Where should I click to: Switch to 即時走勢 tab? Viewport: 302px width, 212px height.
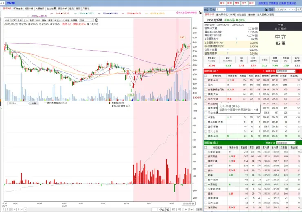pos(18,9)
